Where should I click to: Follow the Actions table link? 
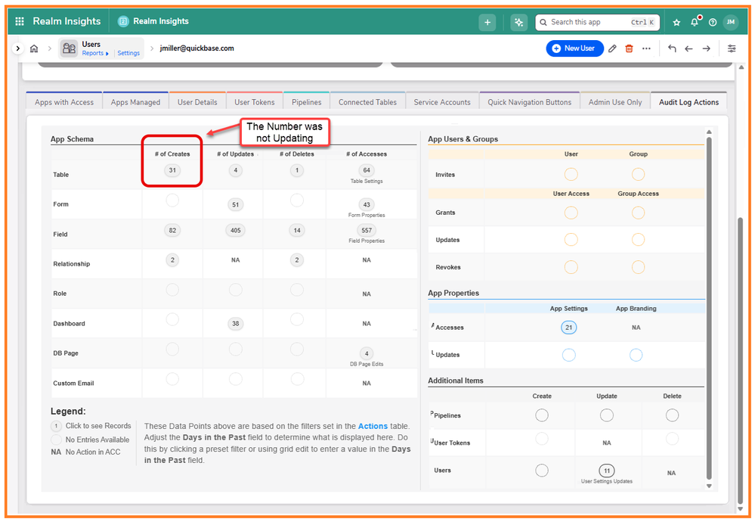(x=373, y=426)
